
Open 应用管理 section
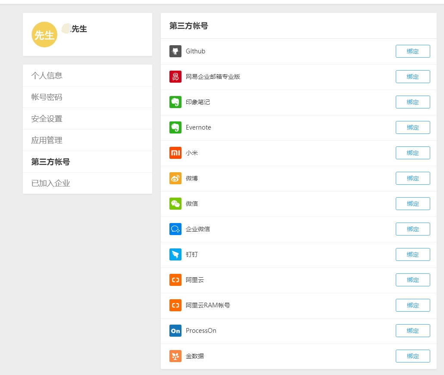point(47,140)
